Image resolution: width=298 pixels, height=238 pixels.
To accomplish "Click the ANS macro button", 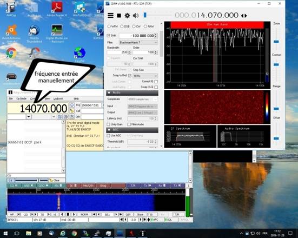I will click(29, 186).
